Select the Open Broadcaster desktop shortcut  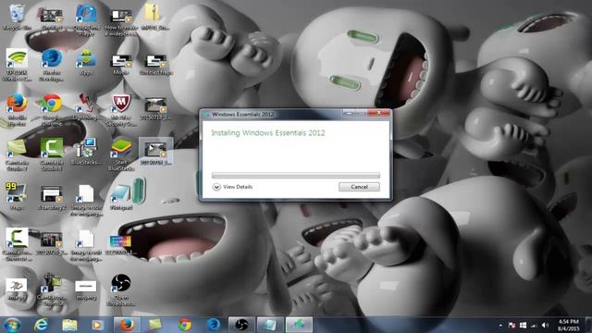(121, 290)
